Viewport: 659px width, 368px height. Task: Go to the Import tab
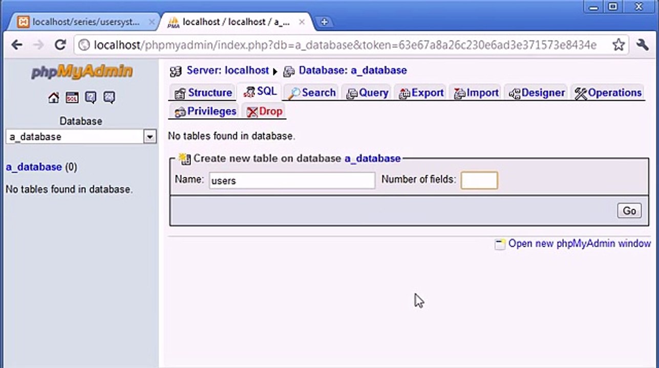point(476,93)
